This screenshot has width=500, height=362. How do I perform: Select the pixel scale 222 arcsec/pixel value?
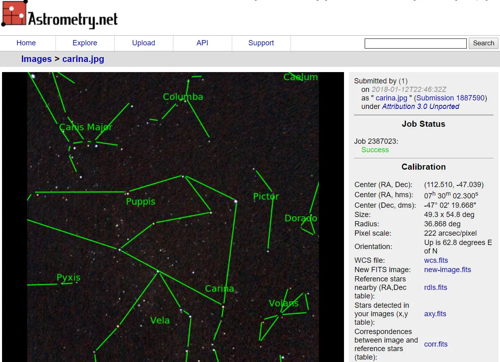coord(451,233)
